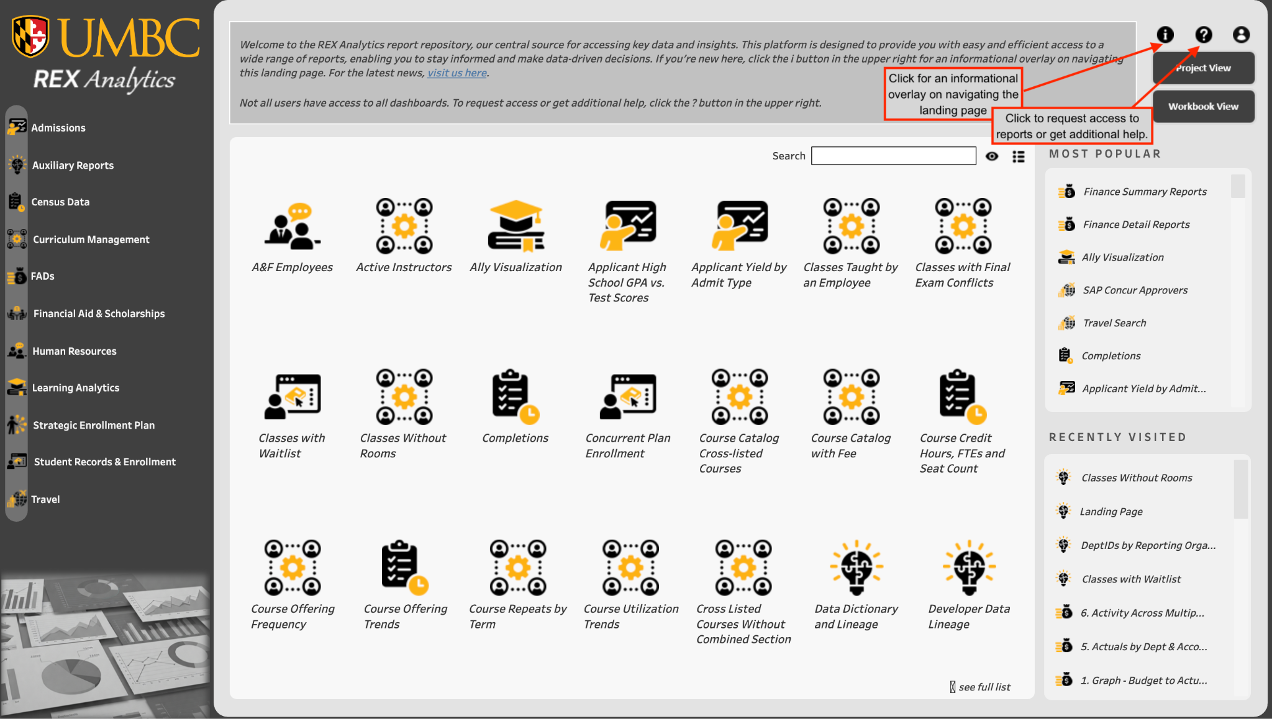Select Admissions in the sidebar
The image size is (1272, 719).
click(58, 128)
